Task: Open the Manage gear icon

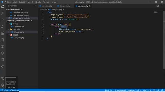Action: point(3,85)
